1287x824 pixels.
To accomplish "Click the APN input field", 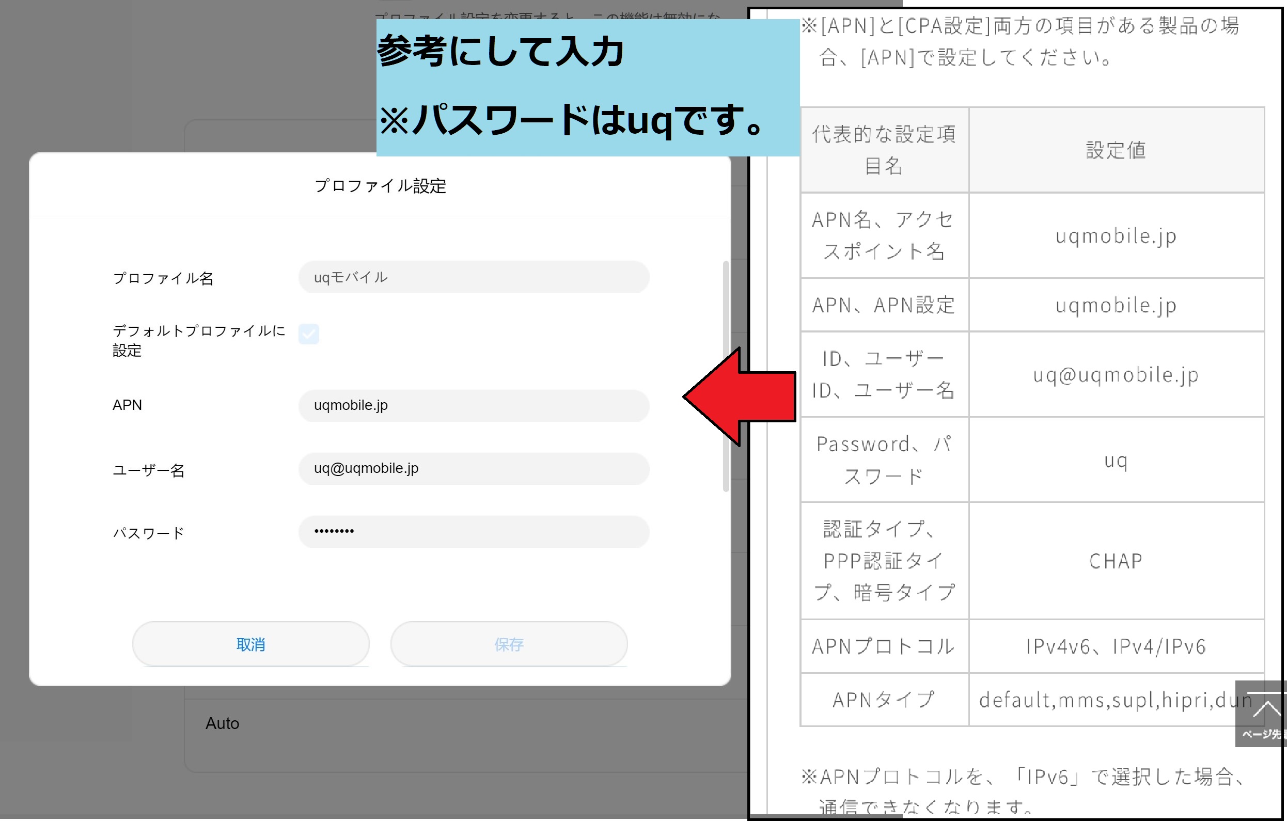I will (474, 406).
